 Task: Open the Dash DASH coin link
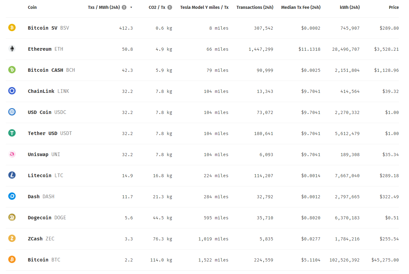coord(41,196)
